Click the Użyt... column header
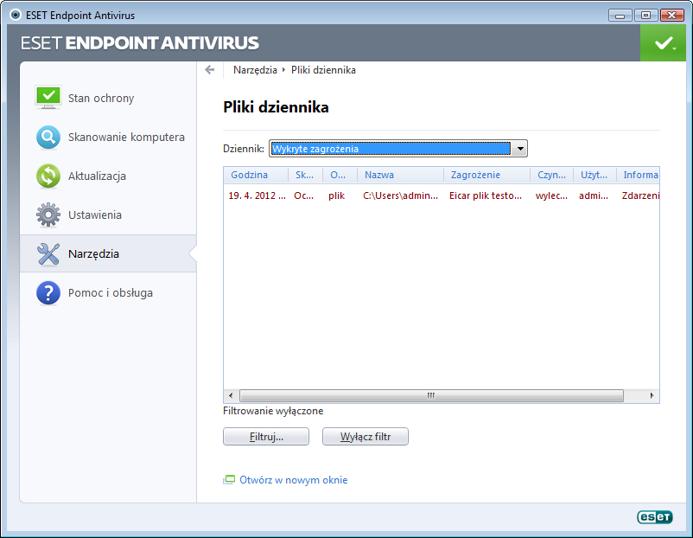This screenshot has width=693, height=538. click(594, 175)
